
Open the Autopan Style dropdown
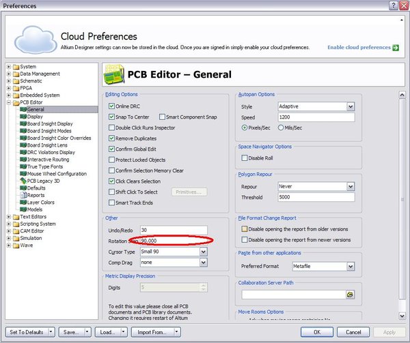click(x=351, y=106)
